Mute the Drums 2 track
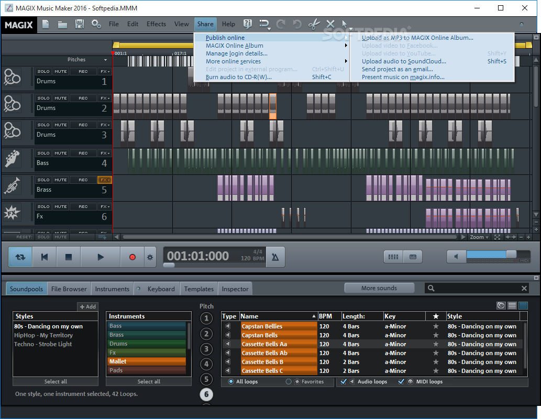This screenshot has width=541, height=419. [61, 98]
